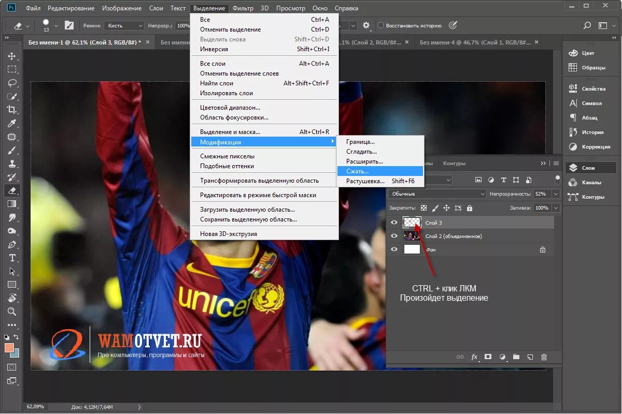Screen dimensions: 622x414
Task: Open the edit toolbar three-dots button
Action: (12, 325)
